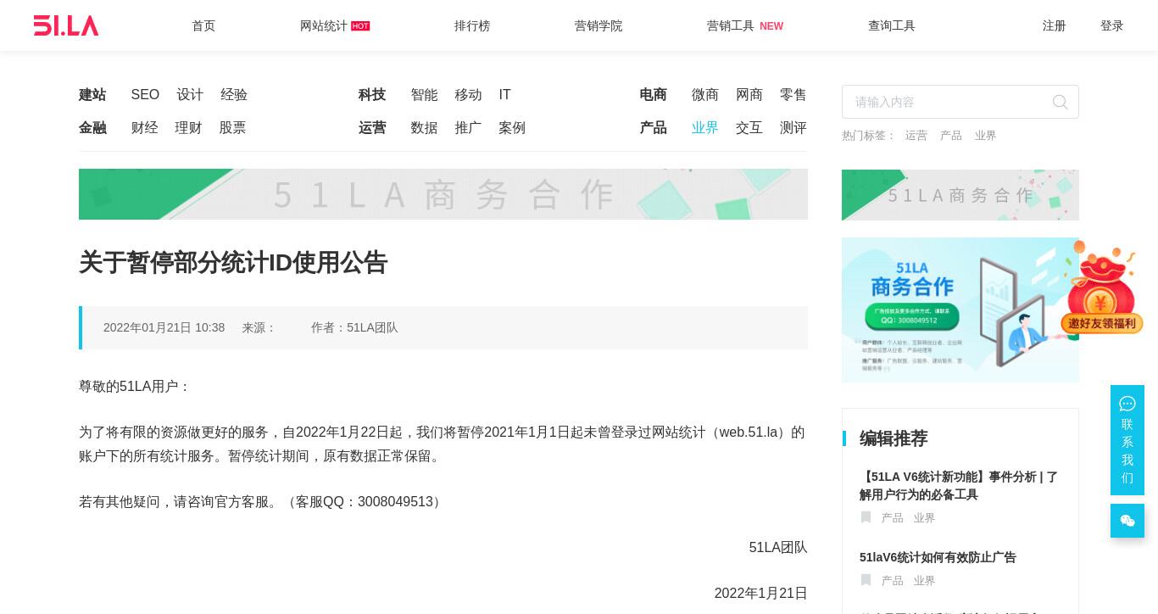Open article 【51LA V6统计新功能】事件分析
The height and width of the screenshot is (614, 1158).
[x=959, y=486]
